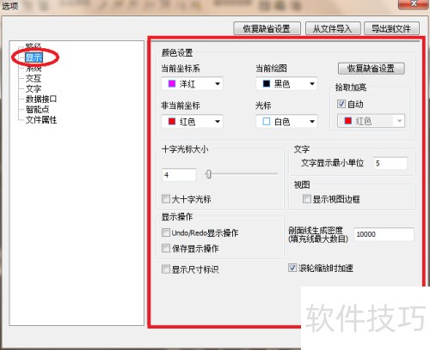The image size is (430, 350).
Task: Toggle 滚轮缩放时加速 checkbox
Action: coord(292,268)
